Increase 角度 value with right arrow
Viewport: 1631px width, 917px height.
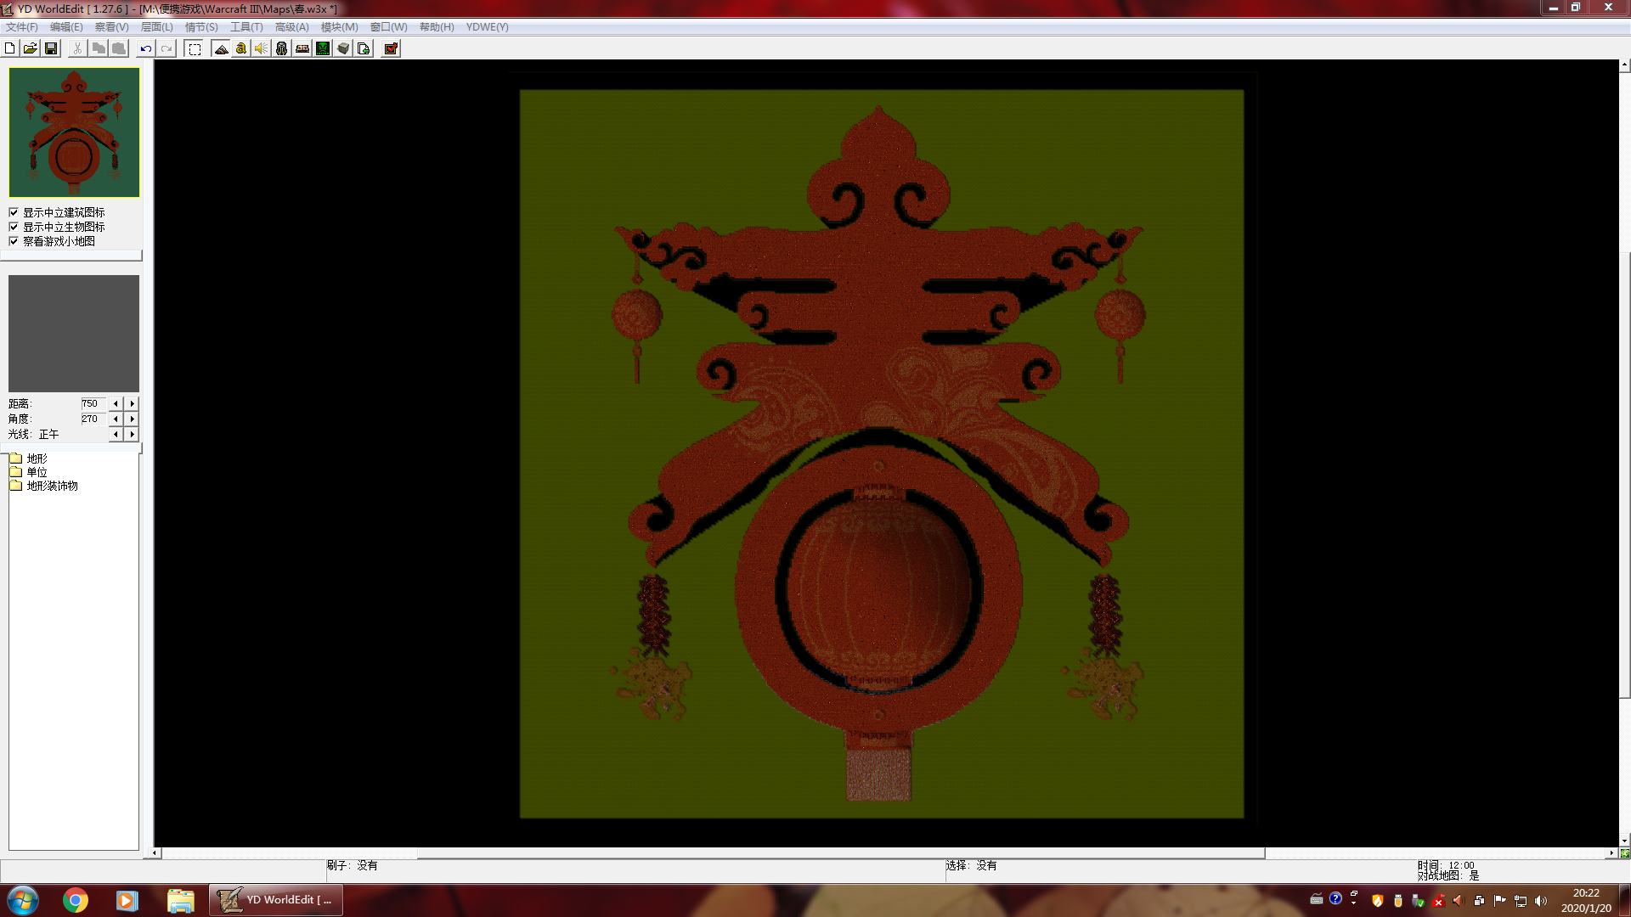pyautogui.click(x=132, y=419)
